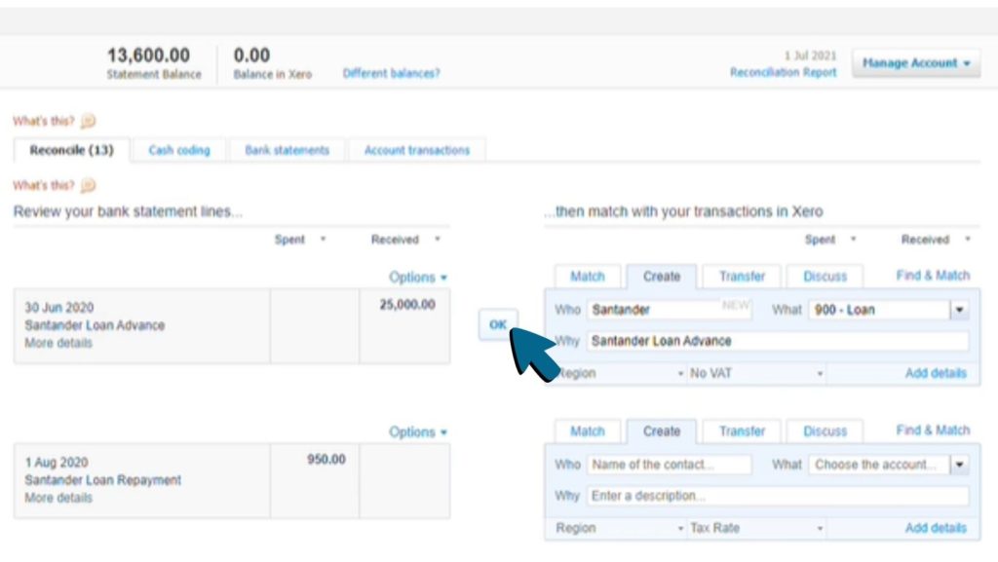Open the Manage Account dropdown

[916, 63]
